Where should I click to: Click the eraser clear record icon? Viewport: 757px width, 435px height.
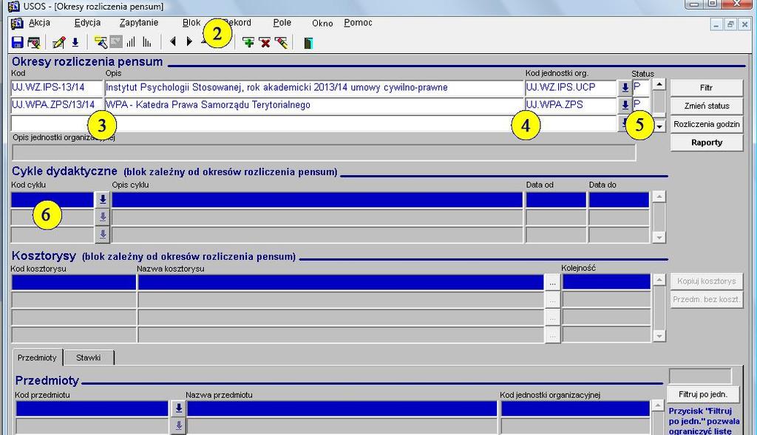click(281, 42)
